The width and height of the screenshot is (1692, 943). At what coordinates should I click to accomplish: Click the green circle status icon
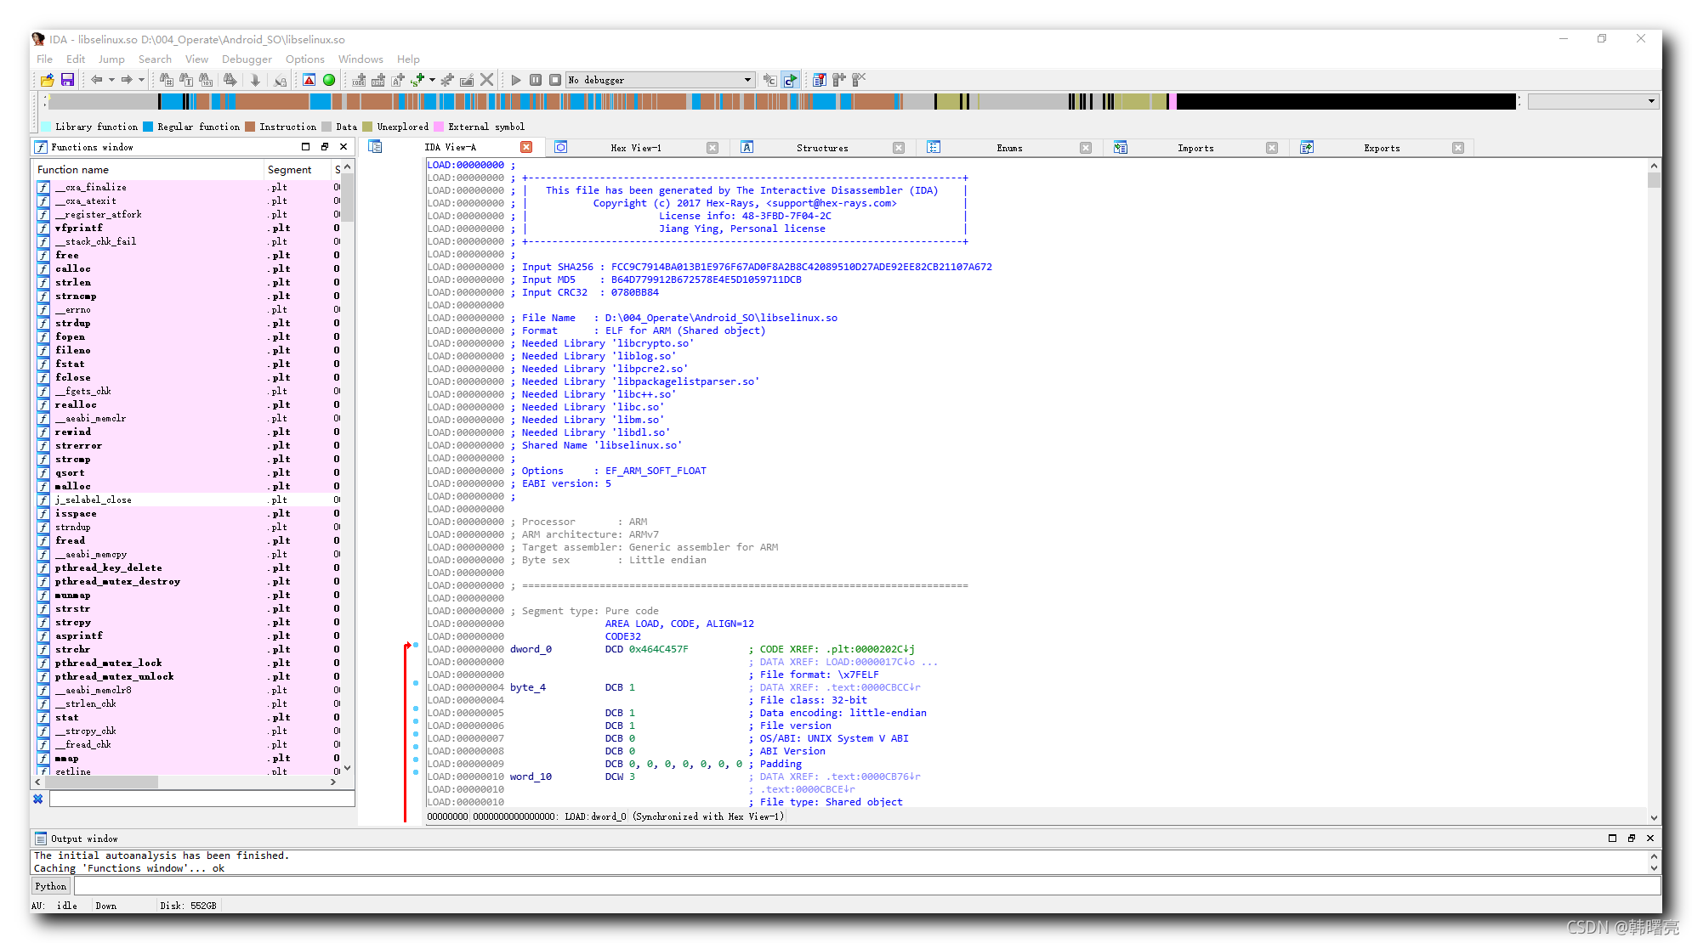(329, 80)
